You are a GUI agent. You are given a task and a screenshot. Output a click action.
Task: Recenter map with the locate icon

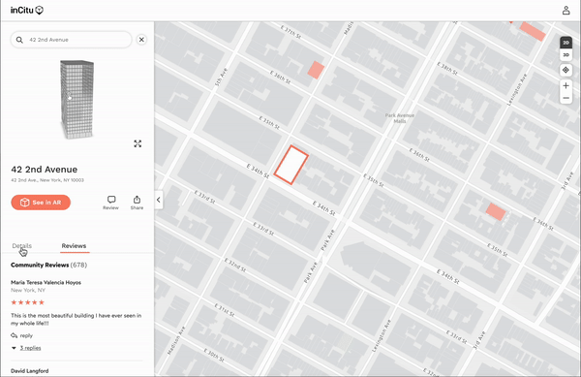(566, 70)
